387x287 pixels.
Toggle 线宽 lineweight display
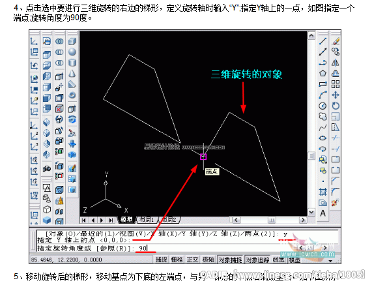279,260
